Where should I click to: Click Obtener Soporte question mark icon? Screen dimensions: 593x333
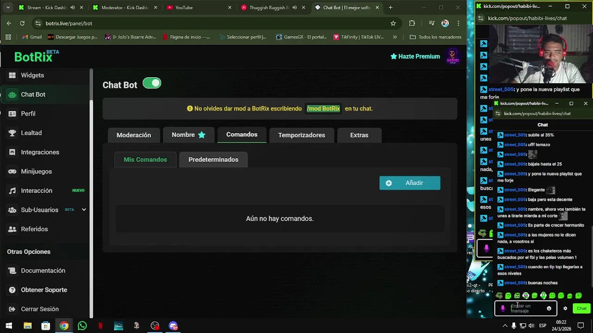tap(12, 290)
